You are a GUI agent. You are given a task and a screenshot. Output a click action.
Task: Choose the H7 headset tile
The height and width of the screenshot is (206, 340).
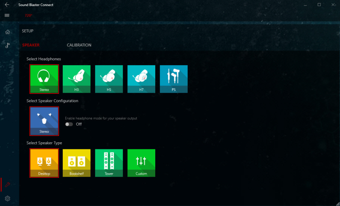141,79
